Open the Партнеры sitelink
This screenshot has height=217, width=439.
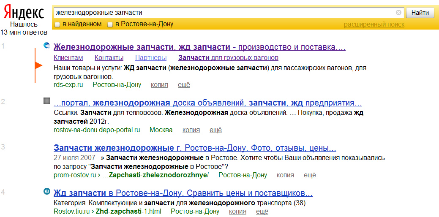[x=150, y=58]
